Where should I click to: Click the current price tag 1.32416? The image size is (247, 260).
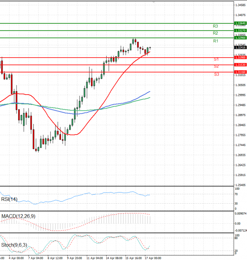[x=240, y=48]
